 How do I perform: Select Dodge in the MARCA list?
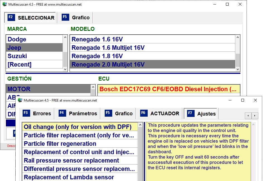[x=34, y=39]
